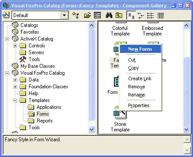Click items pane scroll up arrow

pos(186,26)
